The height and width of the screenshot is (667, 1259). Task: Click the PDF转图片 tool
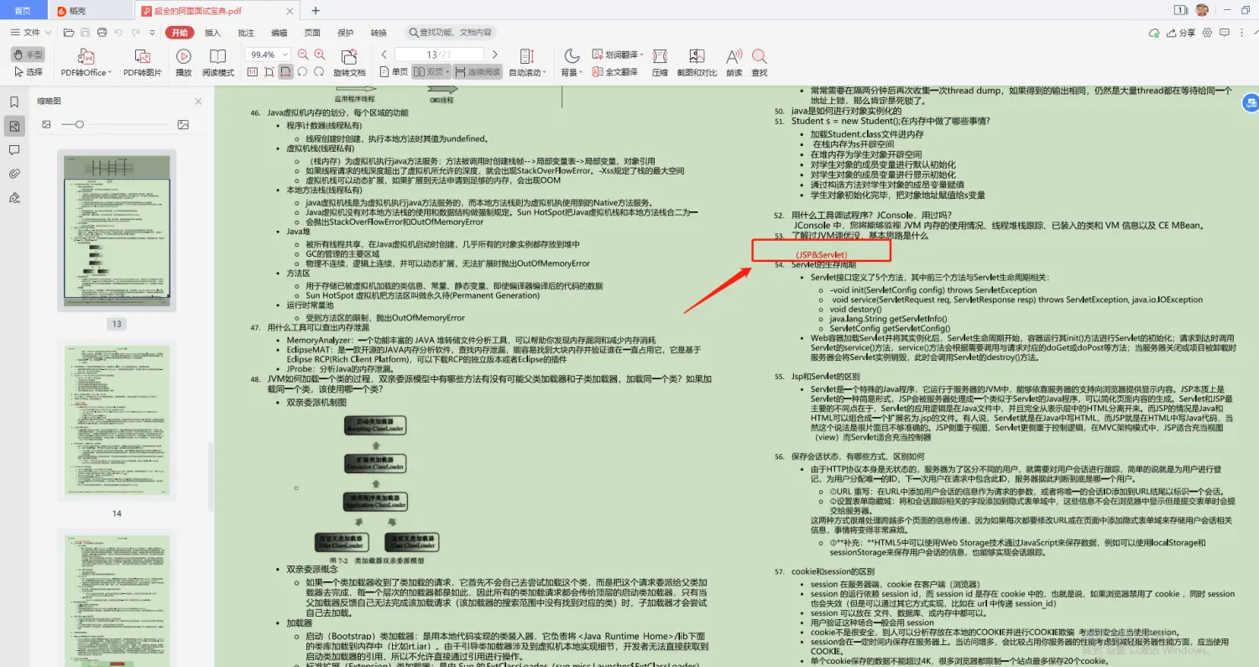pos(142,63)
